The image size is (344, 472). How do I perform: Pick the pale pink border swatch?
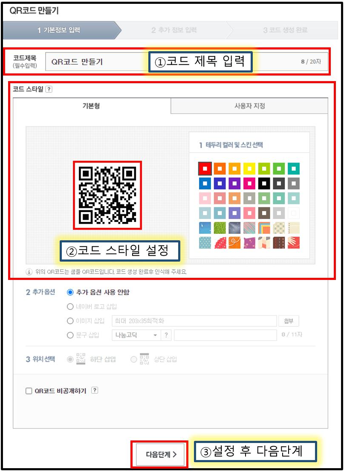point(205,198)
